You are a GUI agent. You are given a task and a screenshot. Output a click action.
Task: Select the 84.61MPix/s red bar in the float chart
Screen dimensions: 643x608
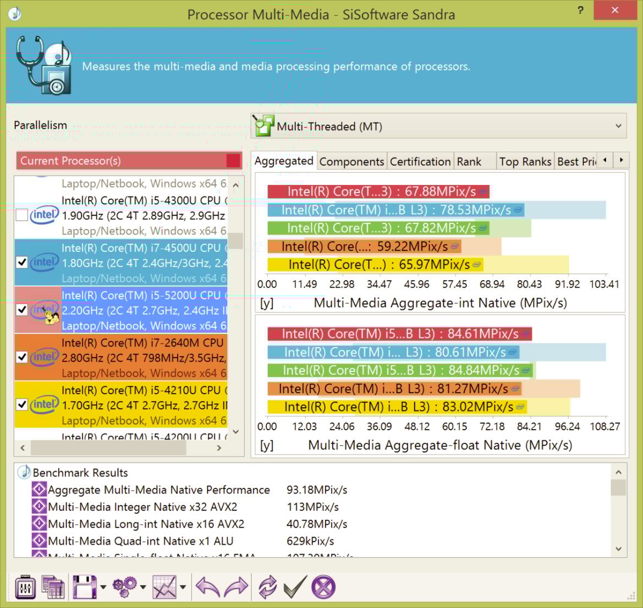400,333
